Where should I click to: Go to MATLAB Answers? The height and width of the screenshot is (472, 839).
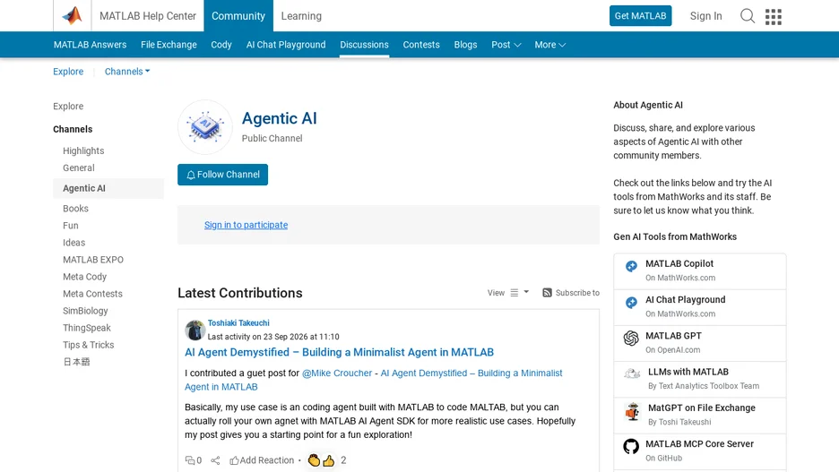coord(90,45)
